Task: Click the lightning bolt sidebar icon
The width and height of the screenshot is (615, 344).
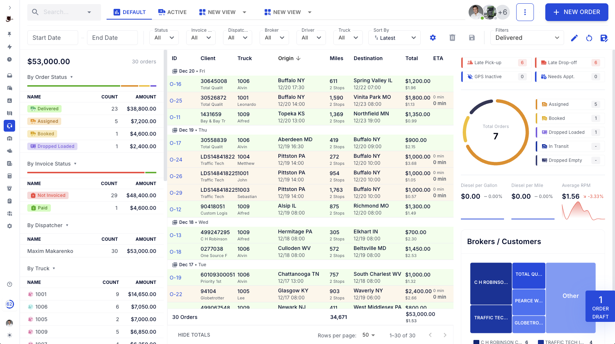Action: pyautogui.click(x=10, y=47)
